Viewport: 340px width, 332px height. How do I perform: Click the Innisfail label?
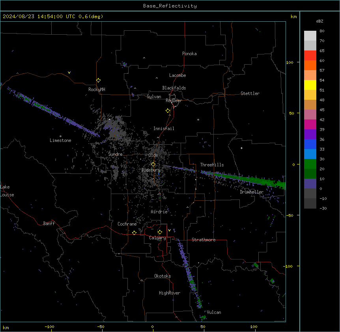[x=164, y=129]
